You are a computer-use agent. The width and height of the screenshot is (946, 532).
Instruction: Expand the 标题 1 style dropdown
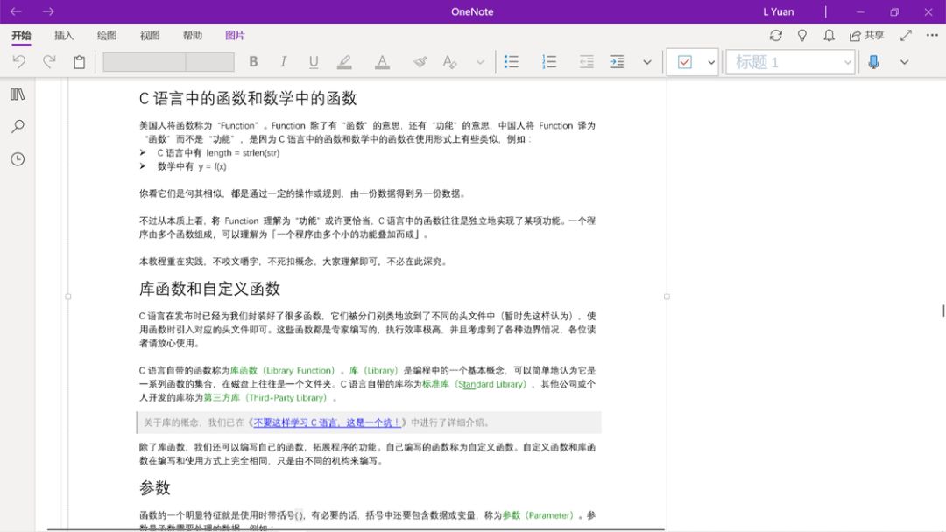(x=847, y=62)
